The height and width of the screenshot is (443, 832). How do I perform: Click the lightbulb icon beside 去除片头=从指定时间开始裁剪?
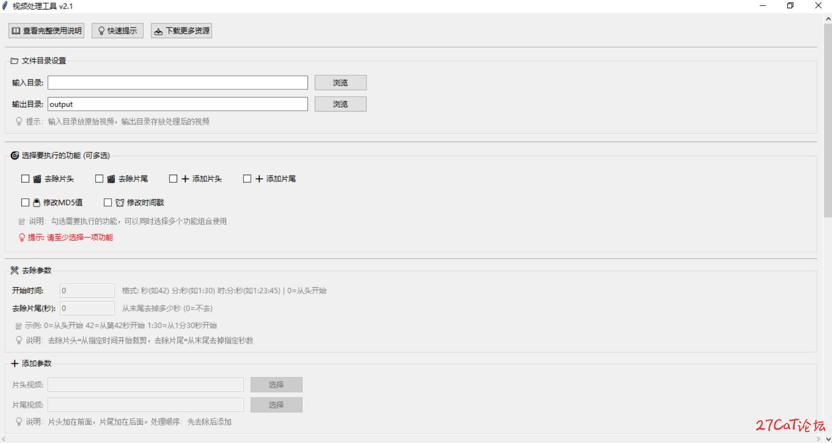[19, 340]
